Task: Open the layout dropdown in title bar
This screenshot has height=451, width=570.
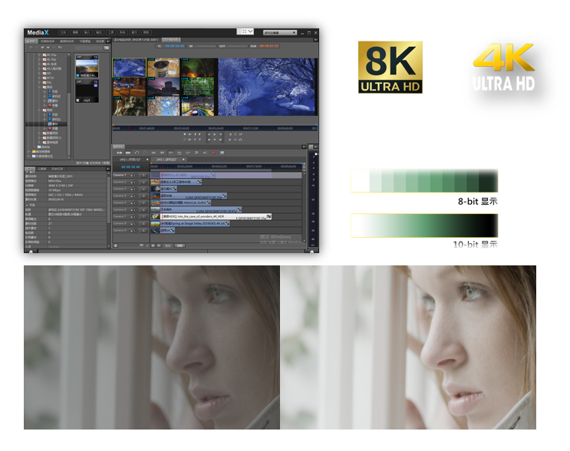Action: [280, 33]
